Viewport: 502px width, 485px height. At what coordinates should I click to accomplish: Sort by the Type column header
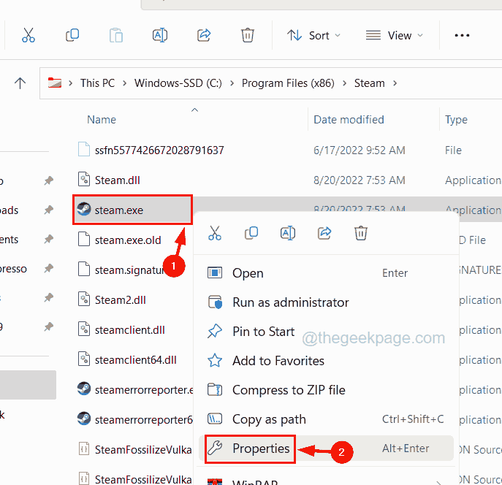(x=456, y=120)
